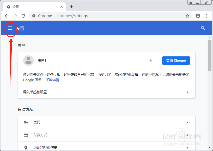This screenshot has height=151, width=213.
Task: Click the 地址和其他信息 location pin icon
Action: pyautogui.click(x=26, y=147)
